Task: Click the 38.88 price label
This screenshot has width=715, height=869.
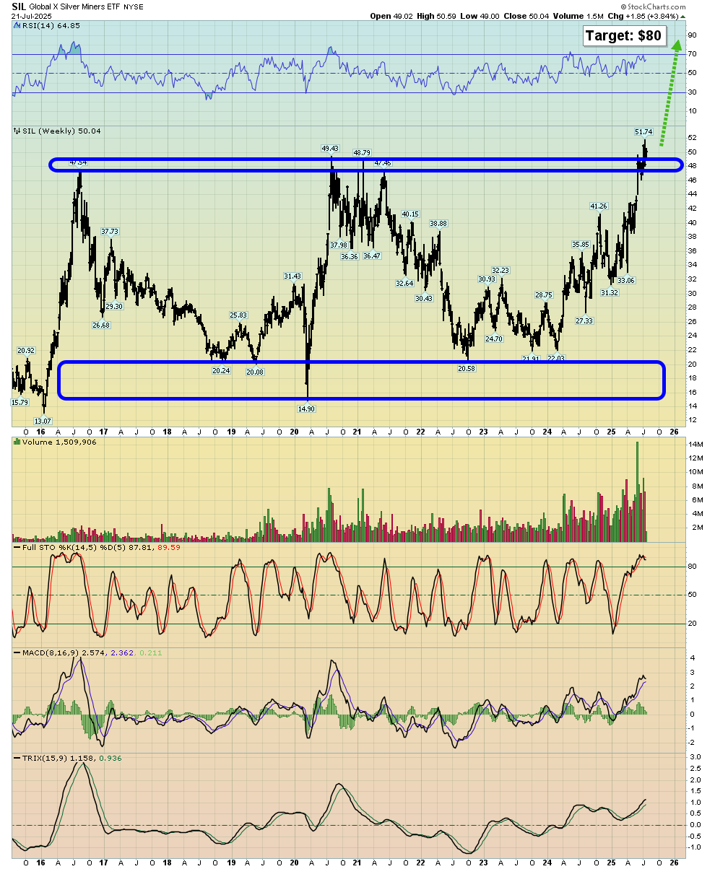Action: click(438, 224)
